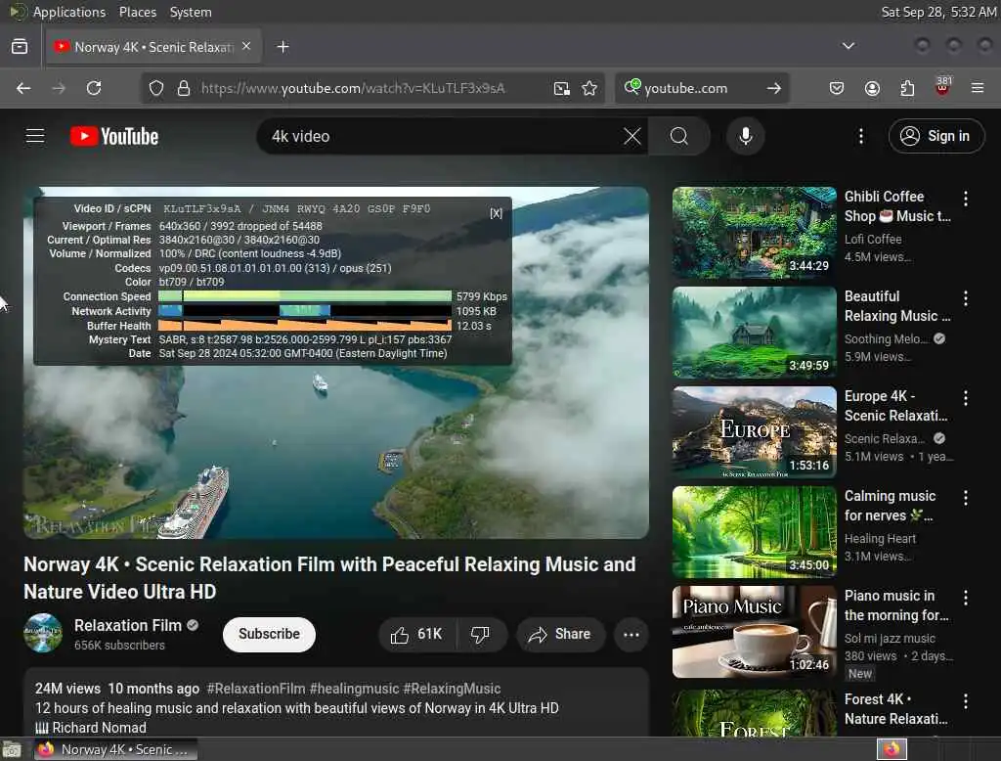Image resolution: width=1001 pixels, height=761 pixels.
Task: Save page to Pocket
Action: tap(837, 88)
